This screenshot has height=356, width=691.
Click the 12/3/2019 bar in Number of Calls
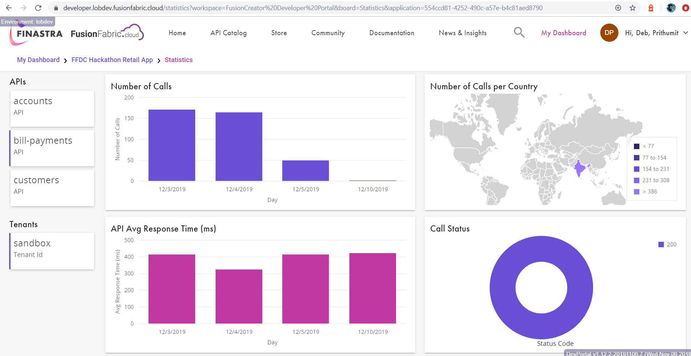[x=172, y=145]
